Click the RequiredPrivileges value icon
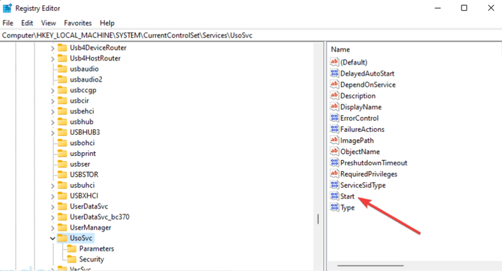The width and height of the screenshot is (502, 271). point(334,173)
